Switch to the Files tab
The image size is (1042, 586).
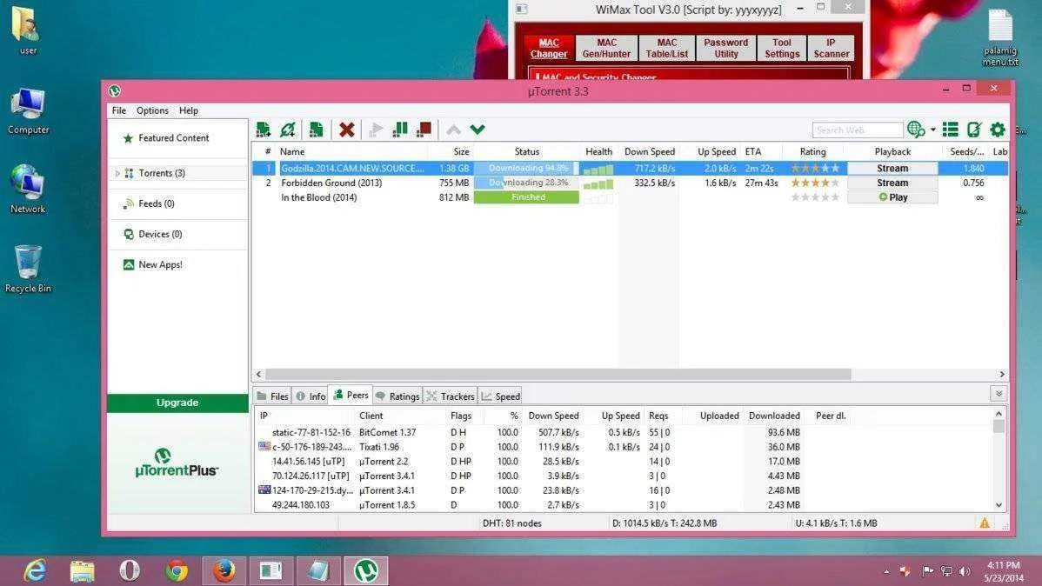coord(273,396)
